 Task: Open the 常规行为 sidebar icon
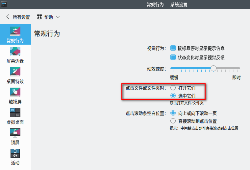(x=15, y=31)
